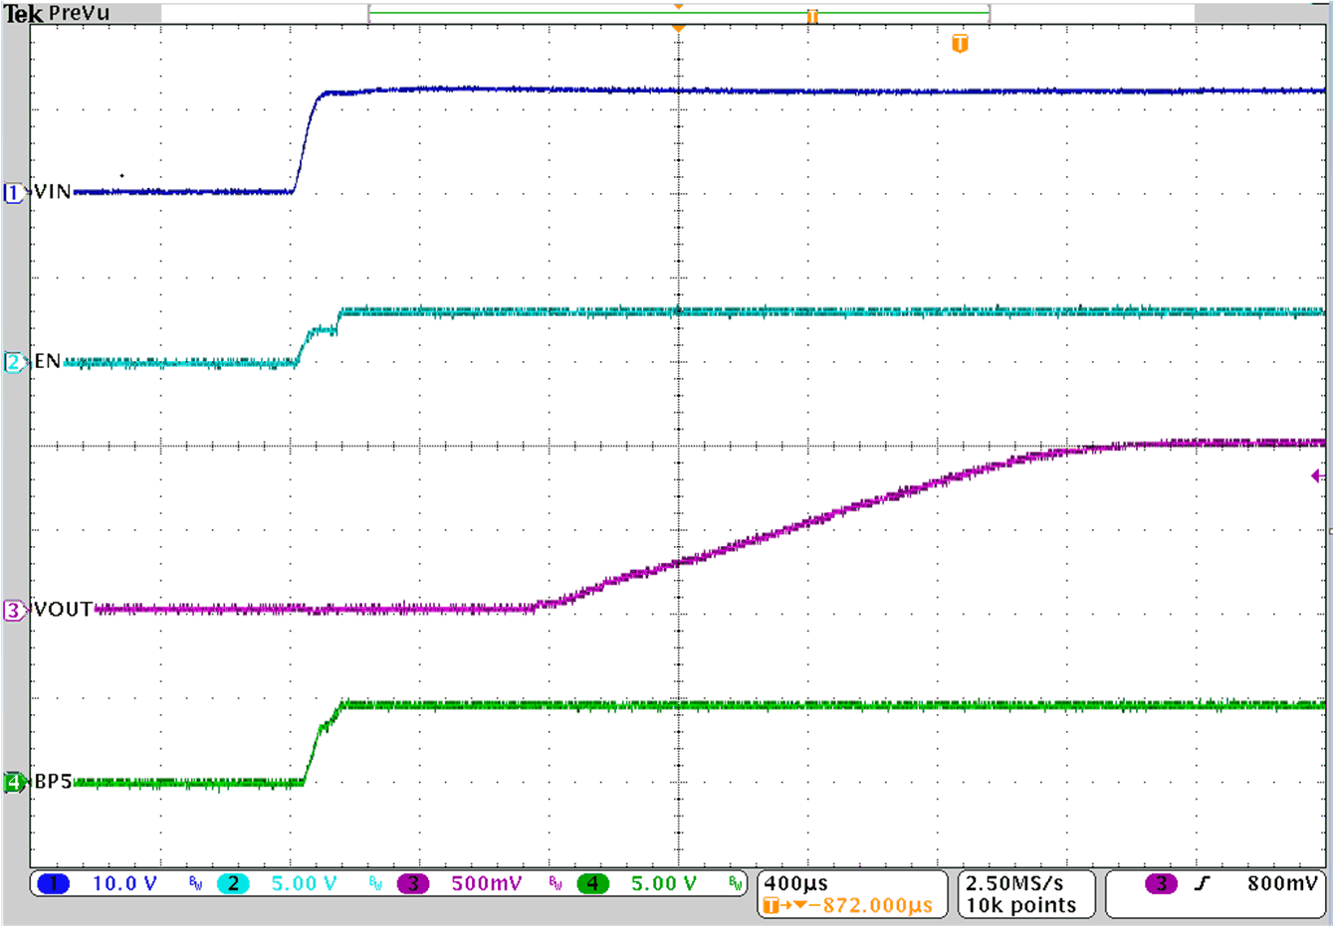The width and height of the screenshot is (1334, 927).
Task: Select the purple Channel 3 badge showing 500mV
Action: (x=413, y=885)
